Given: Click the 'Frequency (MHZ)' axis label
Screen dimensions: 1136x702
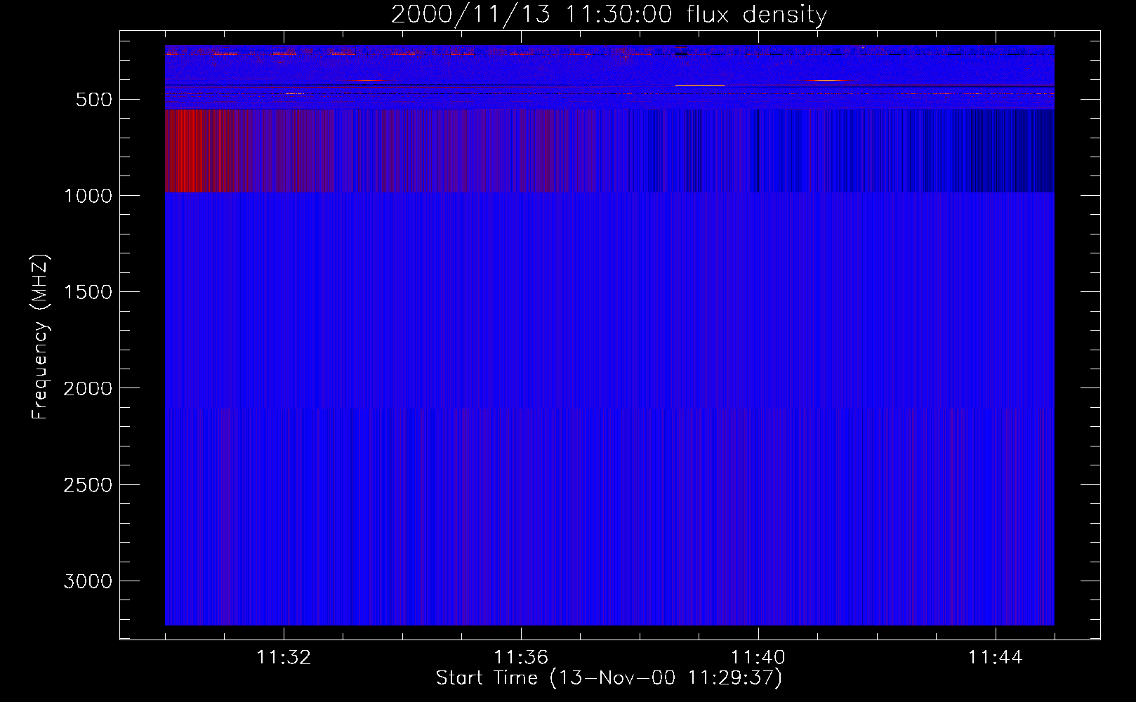Looking at the screenshot, I should (x=40, y=336).
